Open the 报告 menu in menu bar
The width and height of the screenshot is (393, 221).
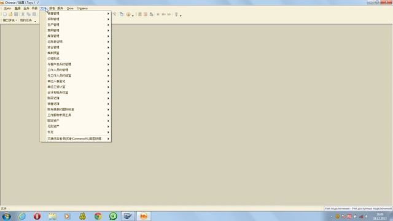52,8
